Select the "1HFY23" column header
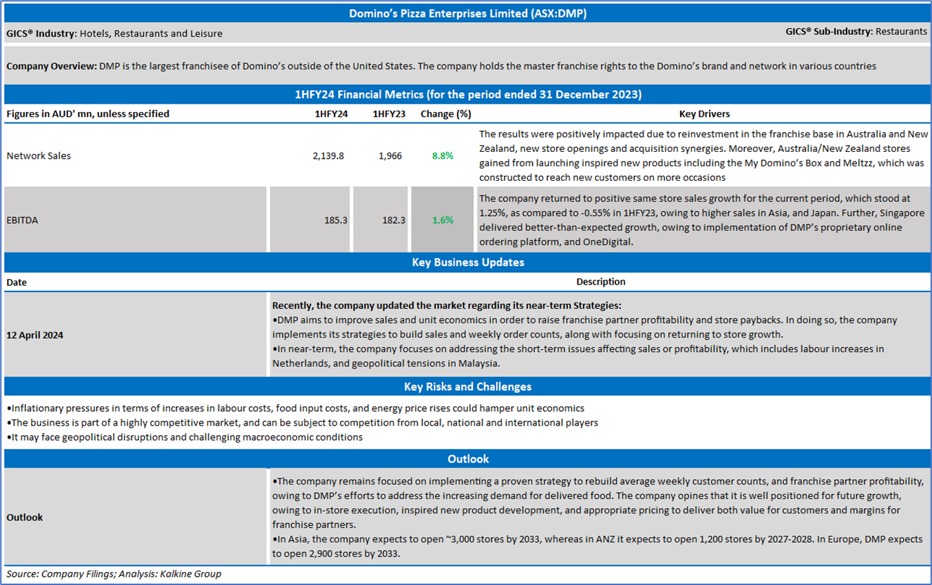The height and width of the screenshot is (585, 932). (389, 114)
